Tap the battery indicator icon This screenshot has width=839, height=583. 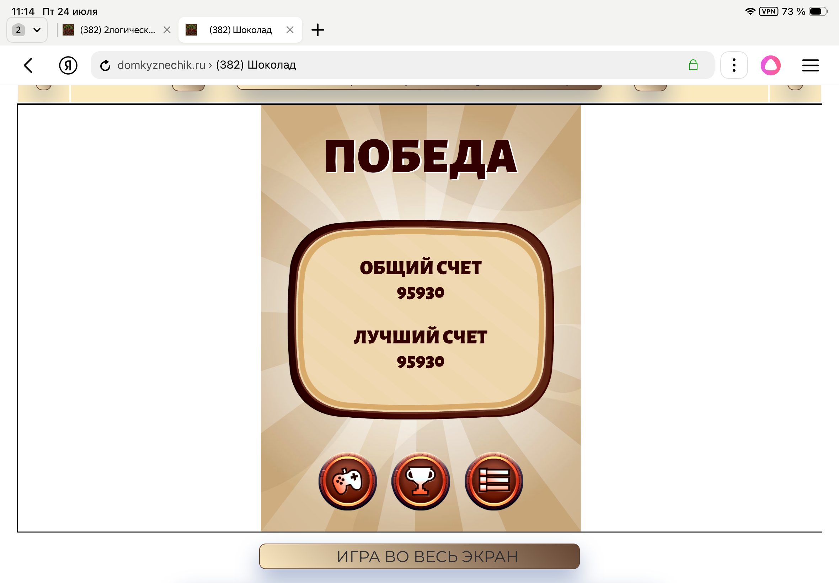coord(818,11)
